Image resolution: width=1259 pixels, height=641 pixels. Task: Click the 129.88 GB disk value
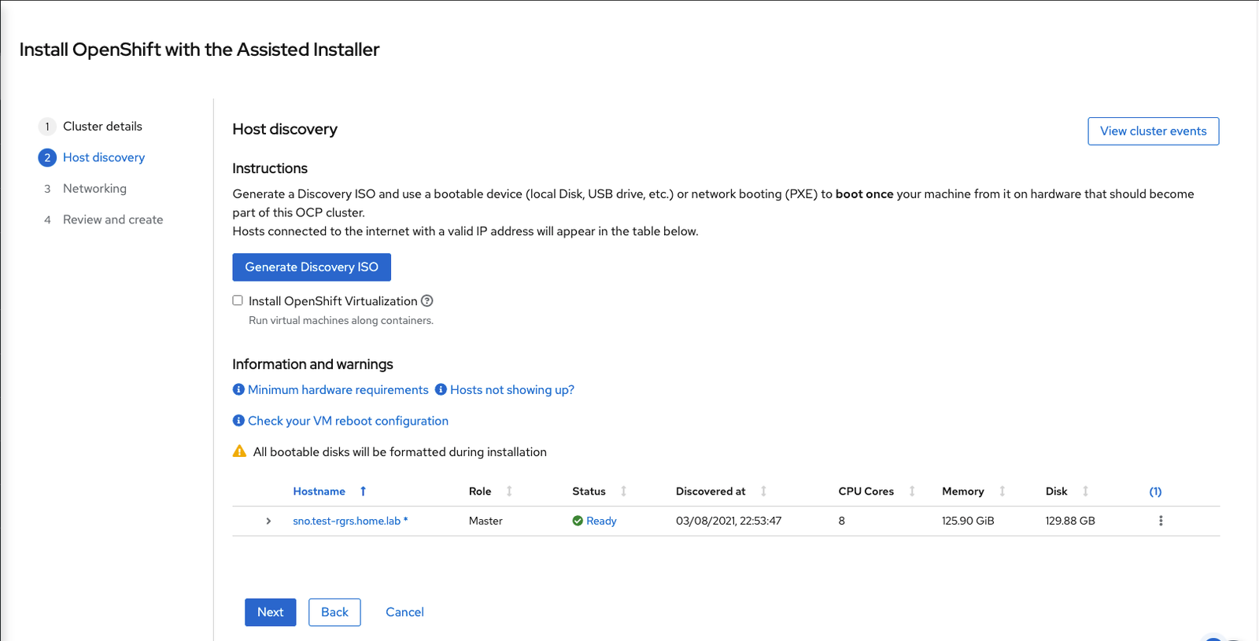pyautogui.click(x=1070, y=521)
